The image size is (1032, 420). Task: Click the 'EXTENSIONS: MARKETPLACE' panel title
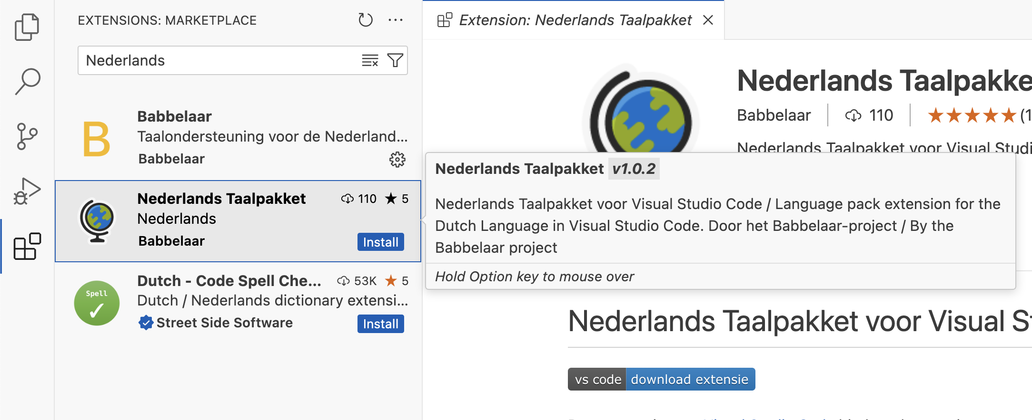pos(167,20)
